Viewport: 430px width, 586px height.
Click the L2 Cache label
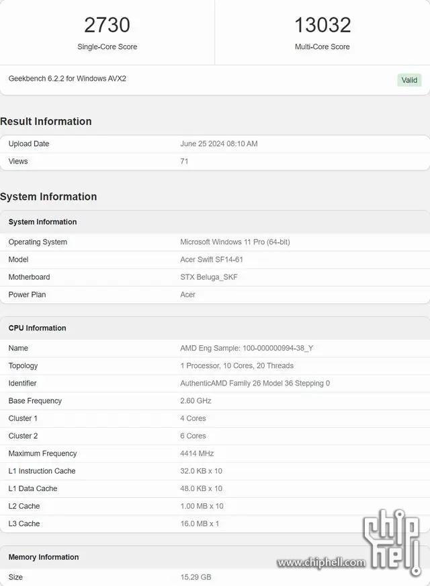[24, 507]
